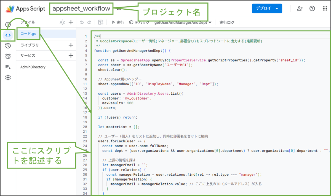Share project via add-person icon
Viewport: 331px width, 196px height.
coord(300,9)
